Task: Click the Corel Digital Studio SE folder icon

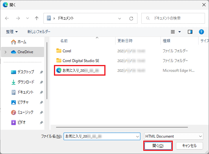Action: 59,60
